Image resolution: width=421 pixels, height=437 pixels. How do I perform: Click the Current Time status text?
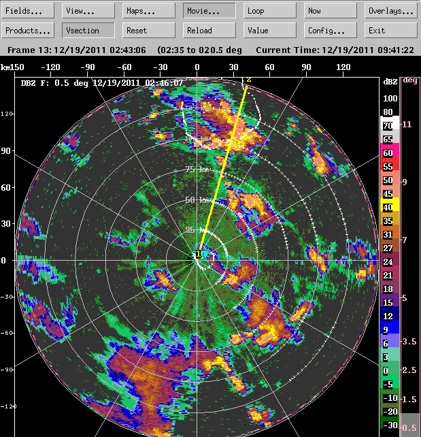(335, 50)
